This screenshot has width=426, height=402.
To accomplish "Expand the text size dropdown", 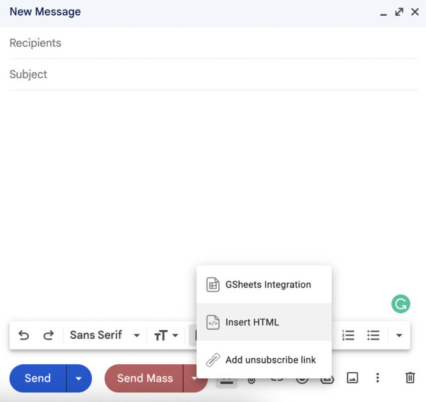I will [166, 335].
